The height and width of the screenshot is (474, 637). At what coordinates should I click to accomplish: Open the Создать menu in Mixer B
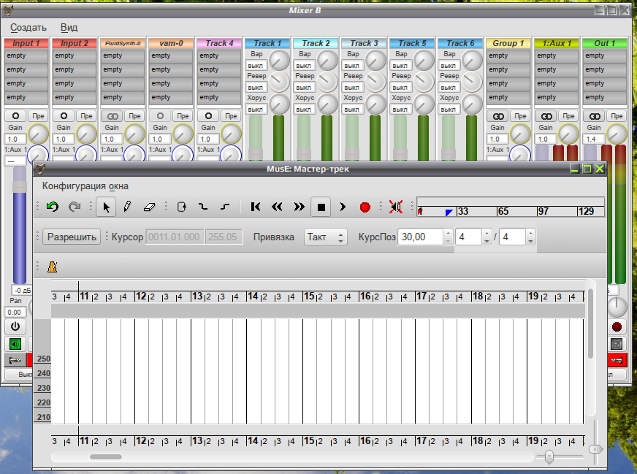28,27
